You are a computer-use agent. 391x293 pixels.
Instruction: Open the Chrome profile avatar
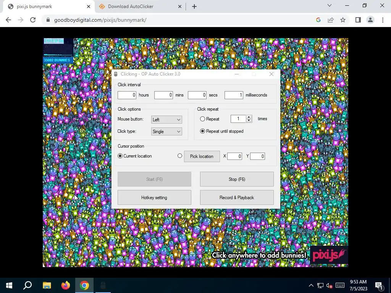pos(370,20)
